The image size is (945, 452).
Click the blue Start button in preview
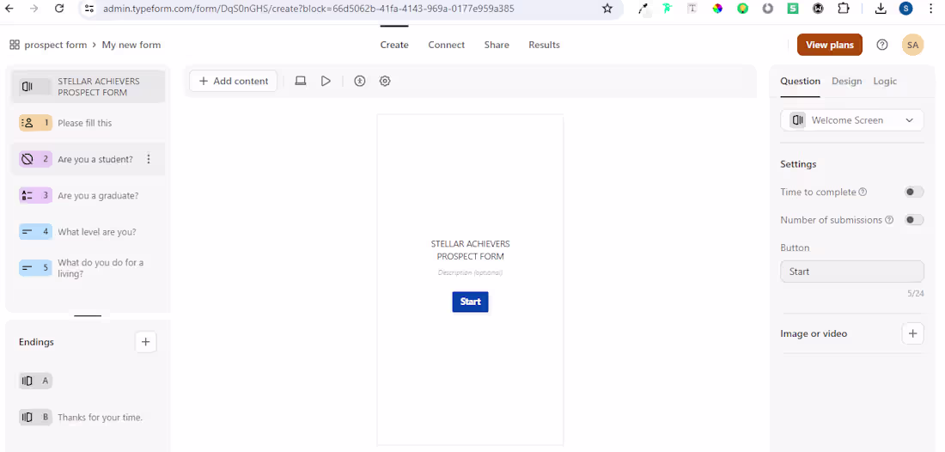[470, 302]
